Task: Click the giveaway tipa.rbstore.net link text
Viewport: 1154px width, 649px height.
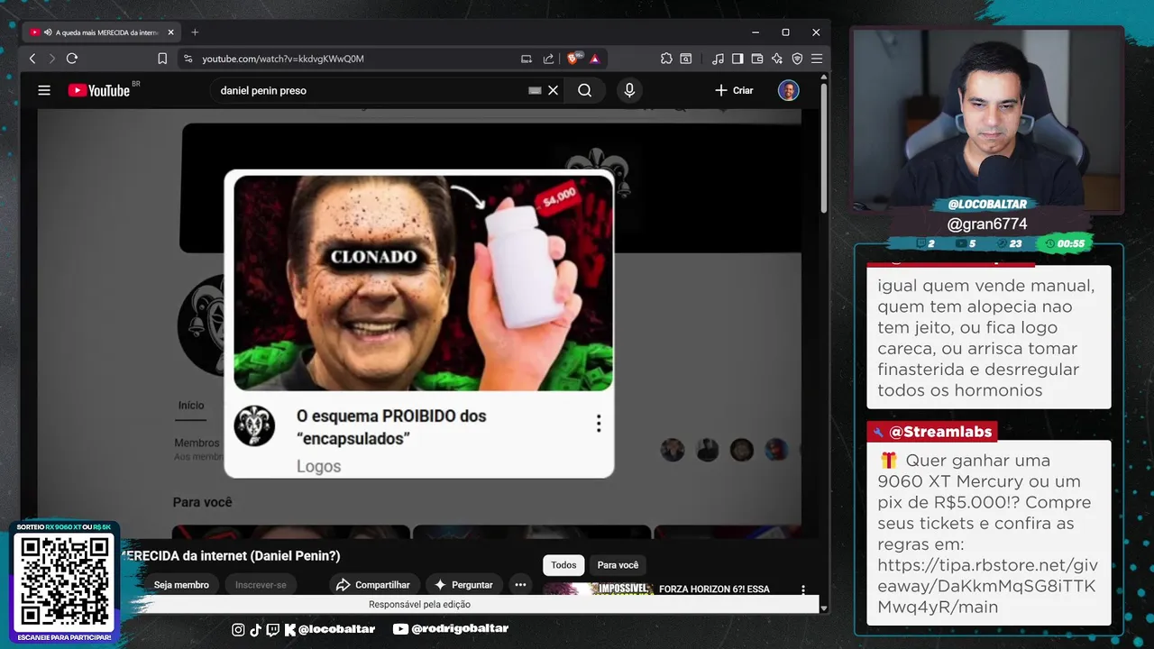Action: [987, 587]
